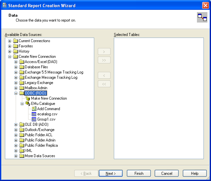
Task: Select More Data Sources item
Action: coord(40,156)
